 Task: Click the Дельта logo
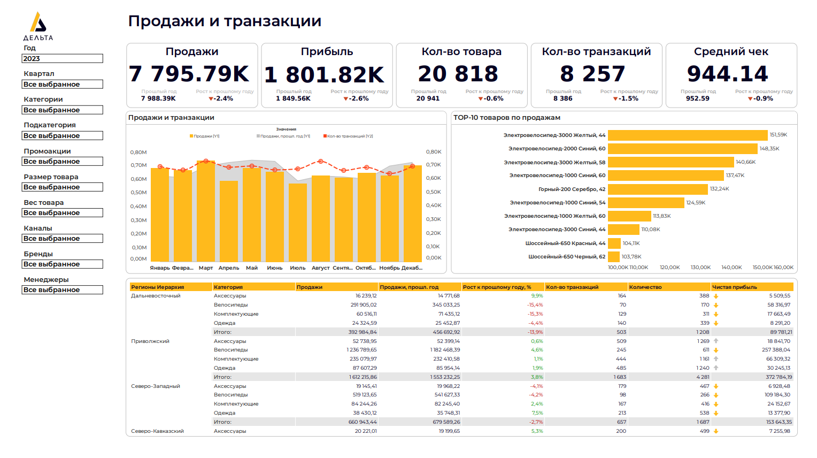coord(38,26)
